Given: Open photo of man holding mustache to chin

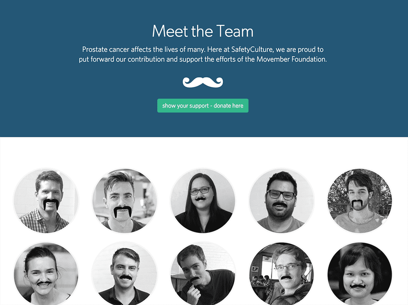Looking at the screenshot, I should pyautogui.click(x=203, y=274).
